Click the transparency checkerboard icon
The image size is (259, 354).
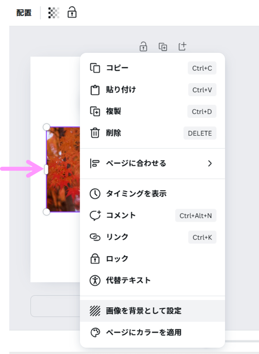(x=54, y=13)
